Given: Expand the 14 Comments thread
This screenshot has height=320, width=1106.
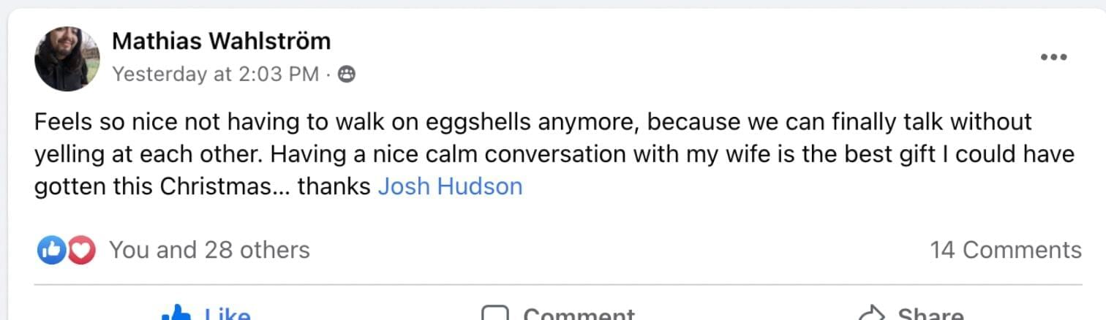Looking at the screenshot, I should [x=1005, y=250].
